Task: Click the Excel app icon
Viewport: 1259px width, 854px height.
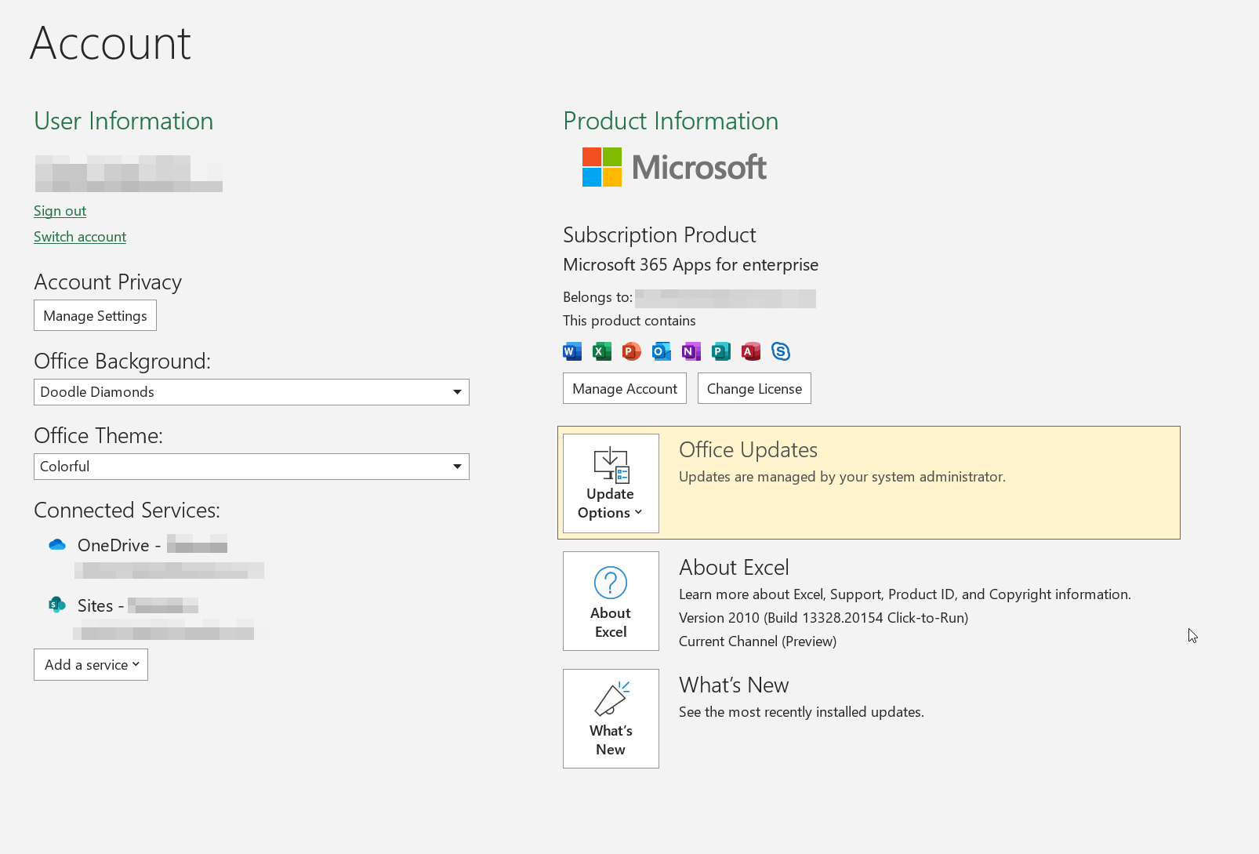Action: (602, 351)
